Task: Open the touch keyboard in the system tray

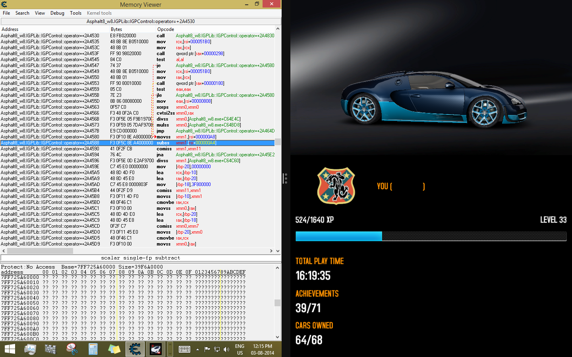Action: point(184,349)
